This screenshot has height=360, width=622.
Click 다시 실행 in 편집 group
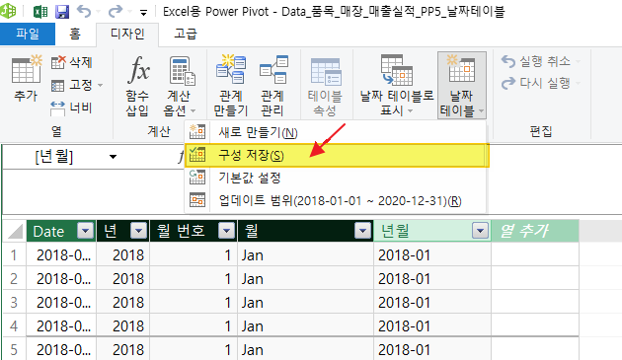pos(540,83)
